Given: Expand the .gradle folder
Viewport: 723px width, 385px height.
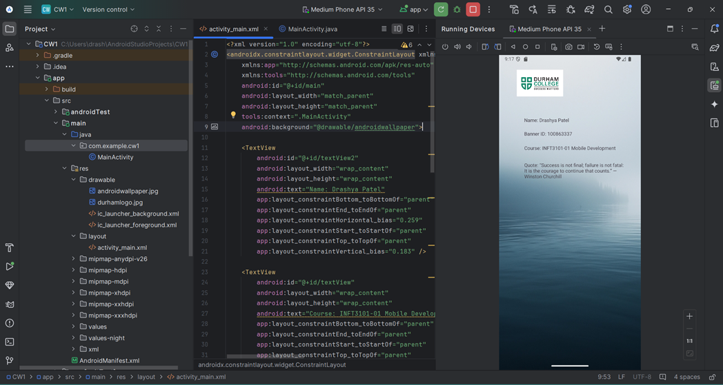Looking at the screenshot, I should 38,55.
